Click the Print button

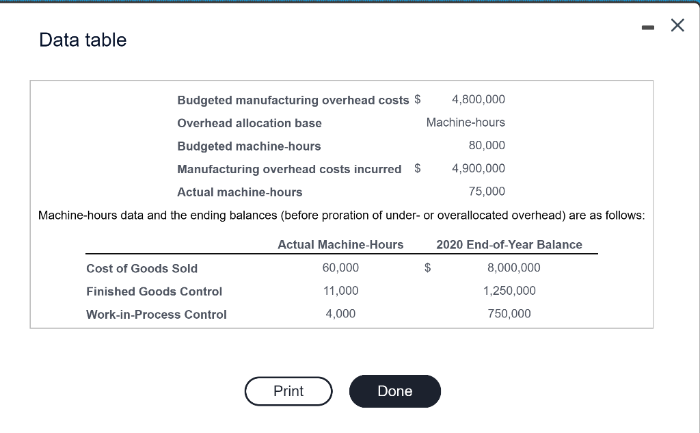[288, 391]
